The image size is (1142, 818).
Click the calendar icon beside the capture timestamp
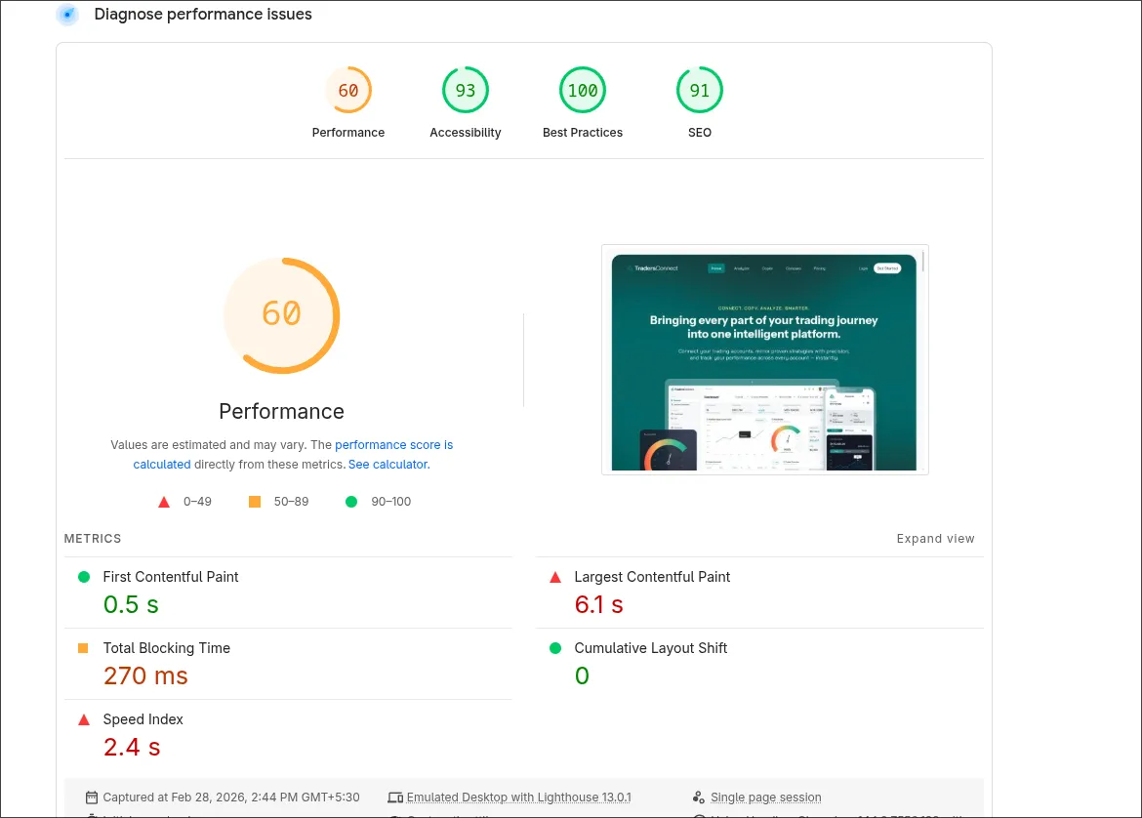[x=92, y=797]
